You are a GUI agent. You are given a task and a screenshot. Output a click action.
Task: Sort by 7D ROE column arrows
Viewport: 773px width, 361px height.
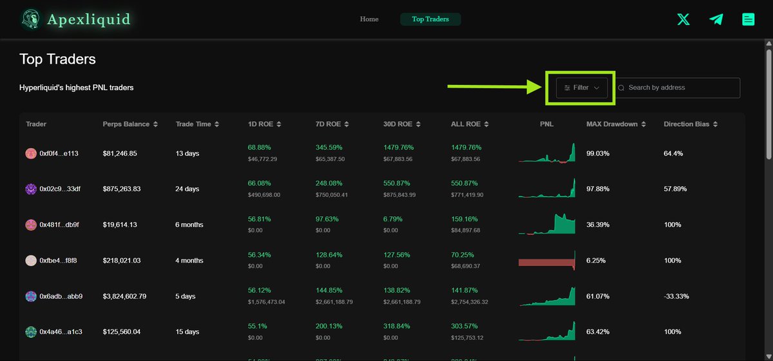(347, 124)
